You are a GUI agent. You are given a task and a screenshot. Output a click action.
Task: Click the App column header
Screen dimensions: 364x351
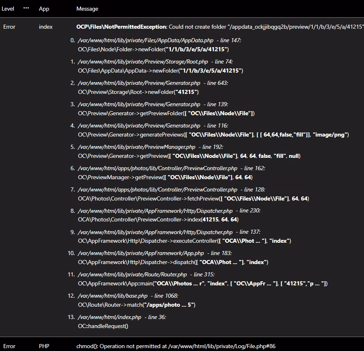[x=44, y=9]
